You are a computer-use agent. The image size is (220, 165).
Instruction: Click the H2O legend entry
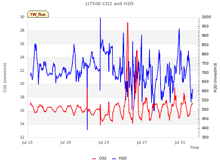point(119,158)
